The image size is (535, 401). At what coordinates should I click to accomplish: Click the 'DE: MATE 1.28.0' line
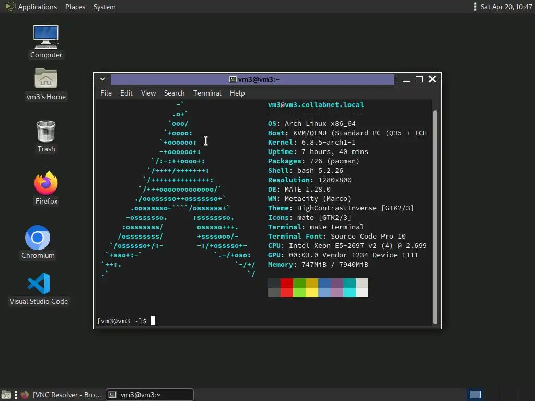(x=299, y=189)
